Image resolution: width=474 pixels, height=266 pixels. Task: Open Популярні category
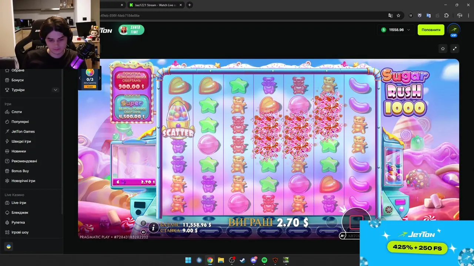20,122
